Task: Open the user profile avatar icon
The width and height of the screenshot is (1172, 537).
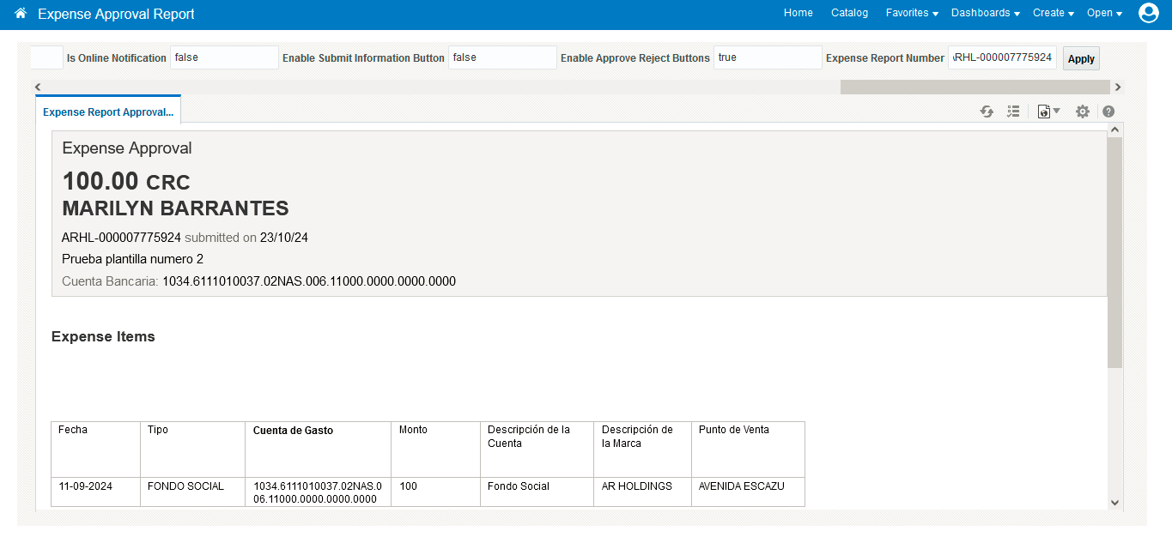Action: [x=1148, y=13]
